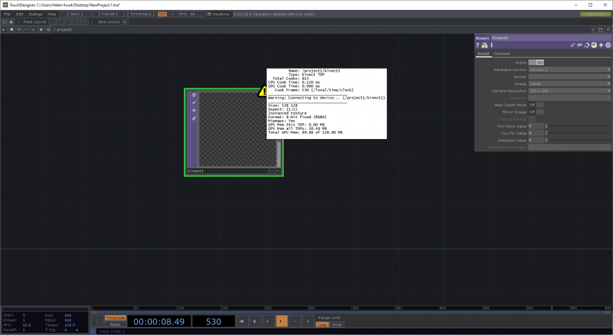Set Range Limit to Once

(x=337, y=325)
